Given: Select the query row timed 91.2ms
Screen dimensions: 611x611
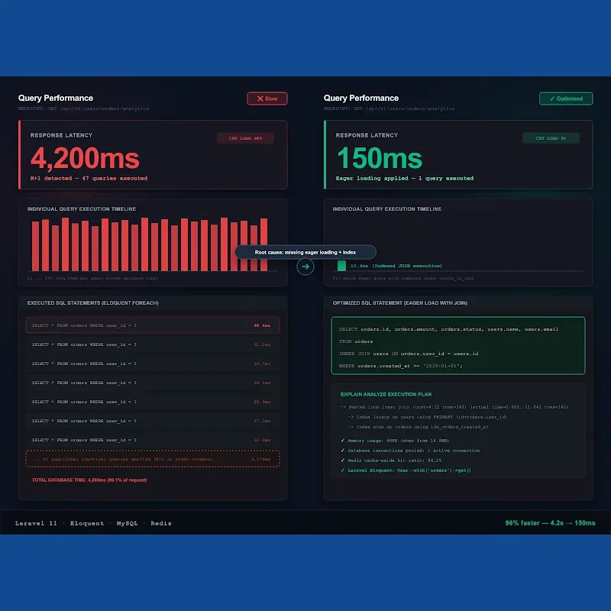Looking at the screenshot, I should coord(153,344).
